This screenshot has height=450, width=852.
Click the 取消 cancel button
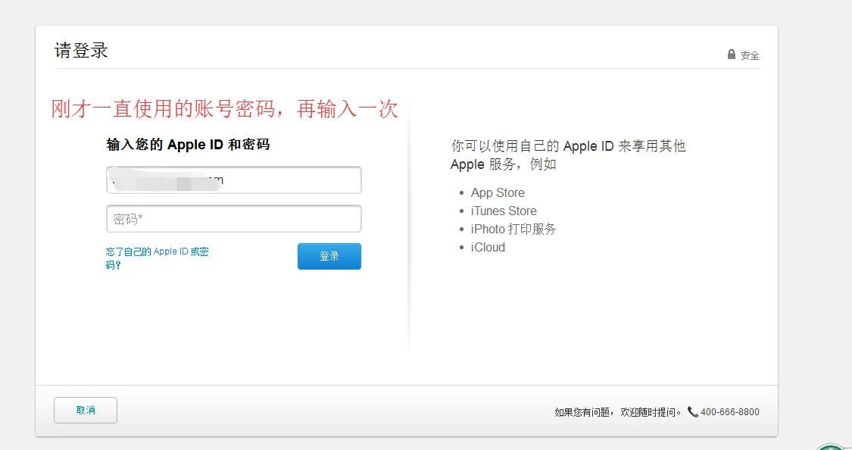tap(86, 411)
